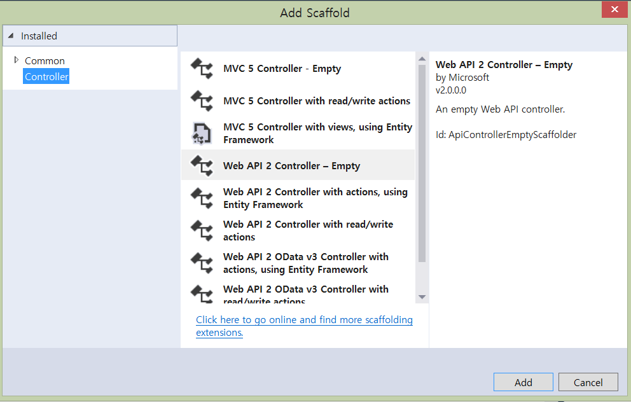Click icon for Web API 2 read/write actions controller
Screen dimensions: 631x402
coord(202,231)
